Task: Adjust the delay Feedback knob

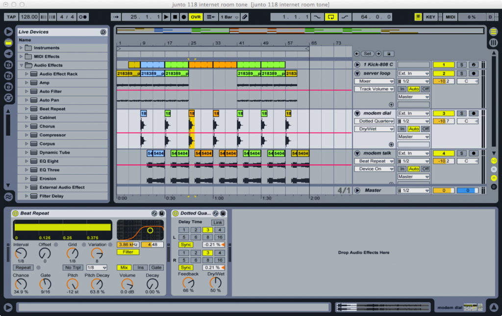Action: coord(188,283)
